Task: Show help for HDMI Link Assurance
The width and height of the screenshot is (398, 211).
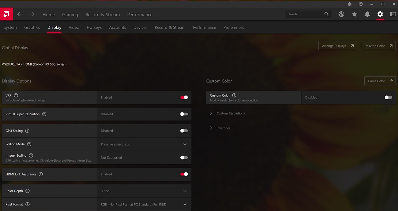Action: click(x=41, y=174)
